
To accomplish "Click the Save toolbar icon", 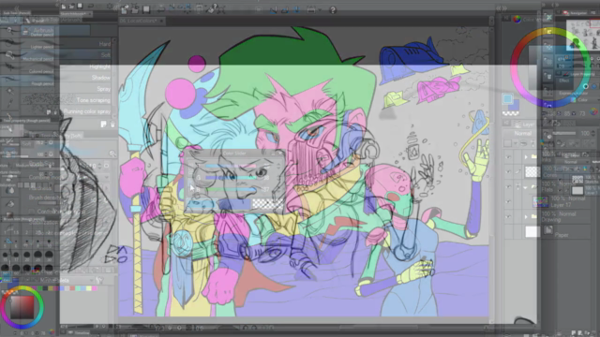I will click(146, 9).
